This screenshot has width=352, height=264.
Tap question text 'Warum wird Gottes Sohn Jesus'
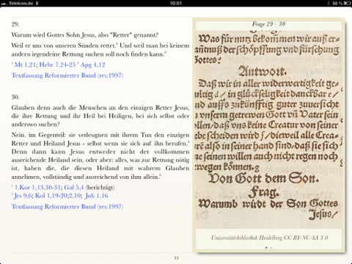pyautogui.click(x=85, y=34)
